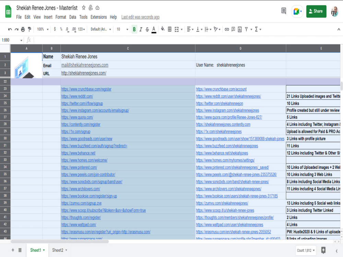
Task: Toggle Bold formatting
Action: point(134,29)
